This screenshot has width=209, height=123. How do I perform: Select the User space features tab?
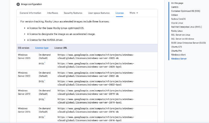99,13
